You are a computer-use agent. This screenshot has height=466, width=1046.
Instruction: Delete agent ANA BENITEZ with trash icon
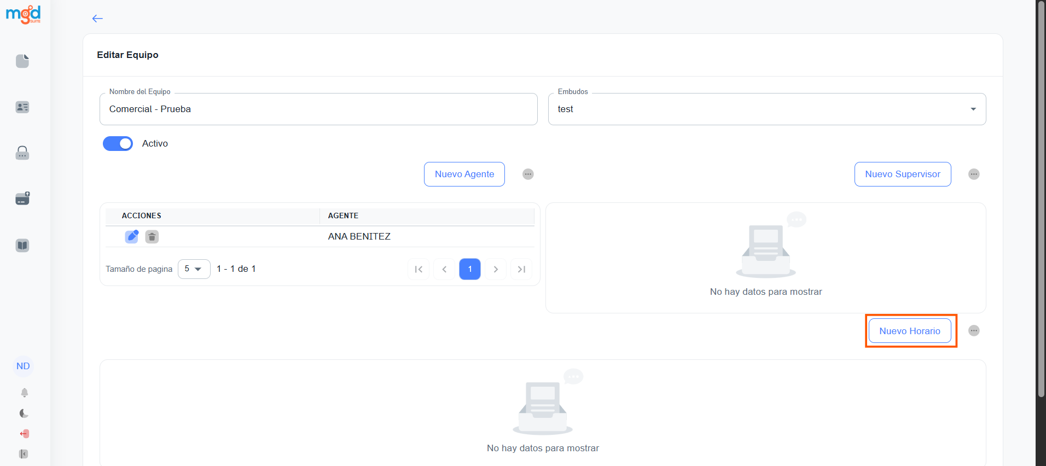(x=152, y=236)
